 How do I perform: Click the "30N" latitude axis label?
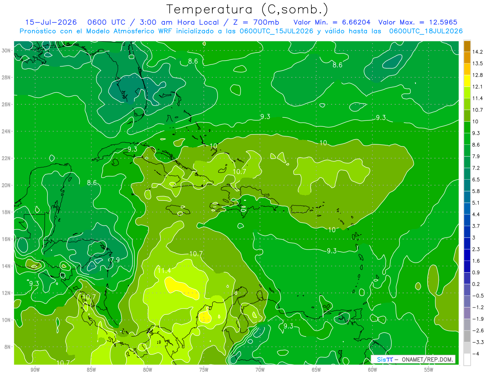pyautogui.click(x=7, y=51)
